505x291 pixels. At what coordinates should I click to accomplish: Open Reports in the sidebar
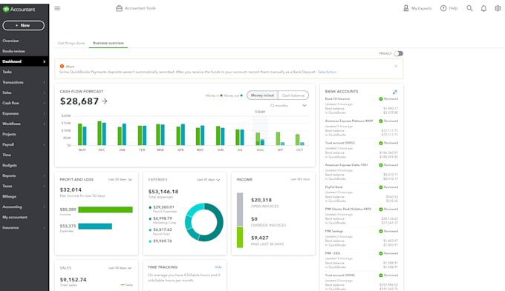click(x=9, y=175)
